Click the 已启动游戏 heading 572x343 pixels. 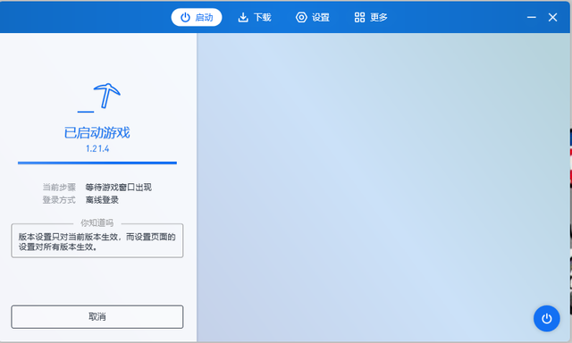point(97,132)
